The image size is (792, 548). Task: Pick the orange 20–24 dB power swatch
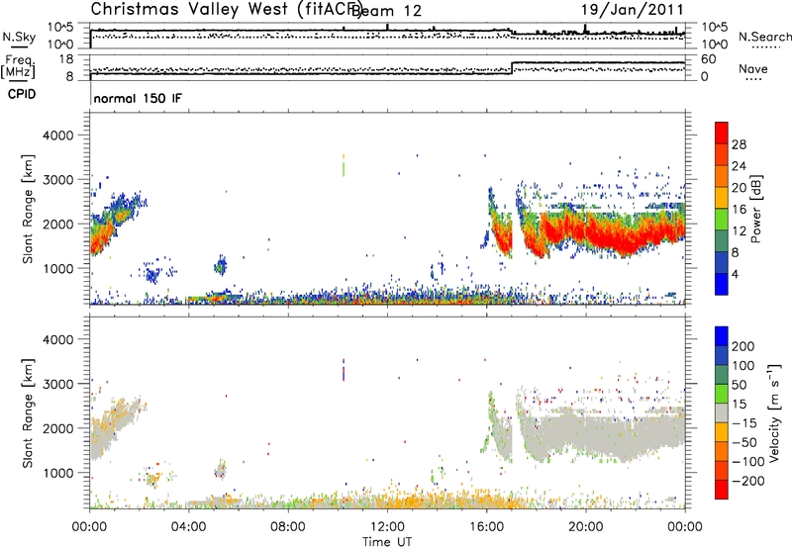(x=722, y=176)
